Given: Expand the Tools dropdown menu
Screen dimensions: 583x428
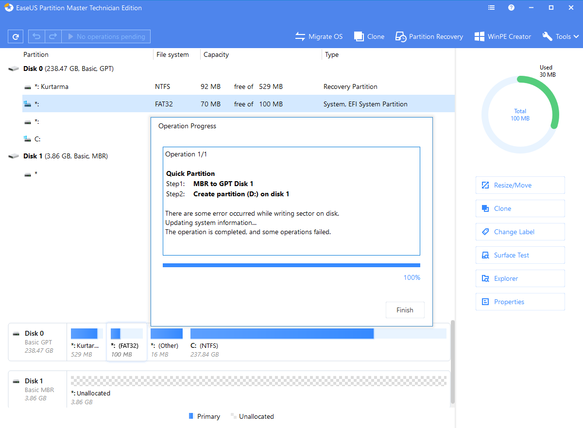Looking at the screenshot, I should 561,36.
